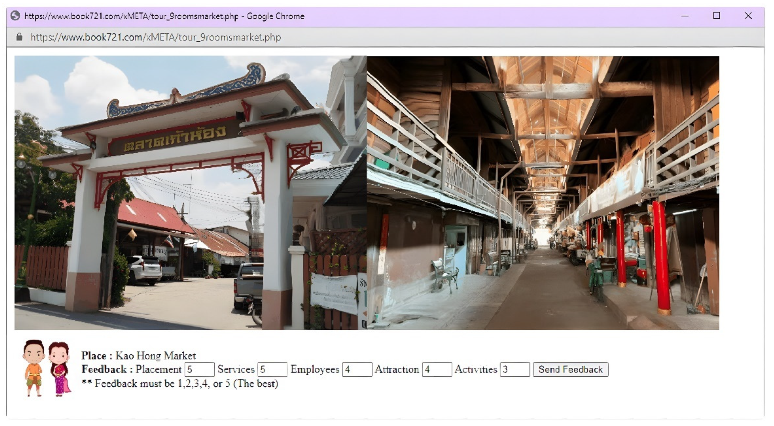The width and height of the screenshot is (774, 426).
Task: Click the Kao Hong Market place name text
Action: [x=156, y=356]
